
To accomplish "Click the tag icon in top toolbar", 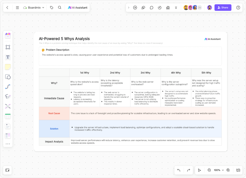I will coord(52,8).
